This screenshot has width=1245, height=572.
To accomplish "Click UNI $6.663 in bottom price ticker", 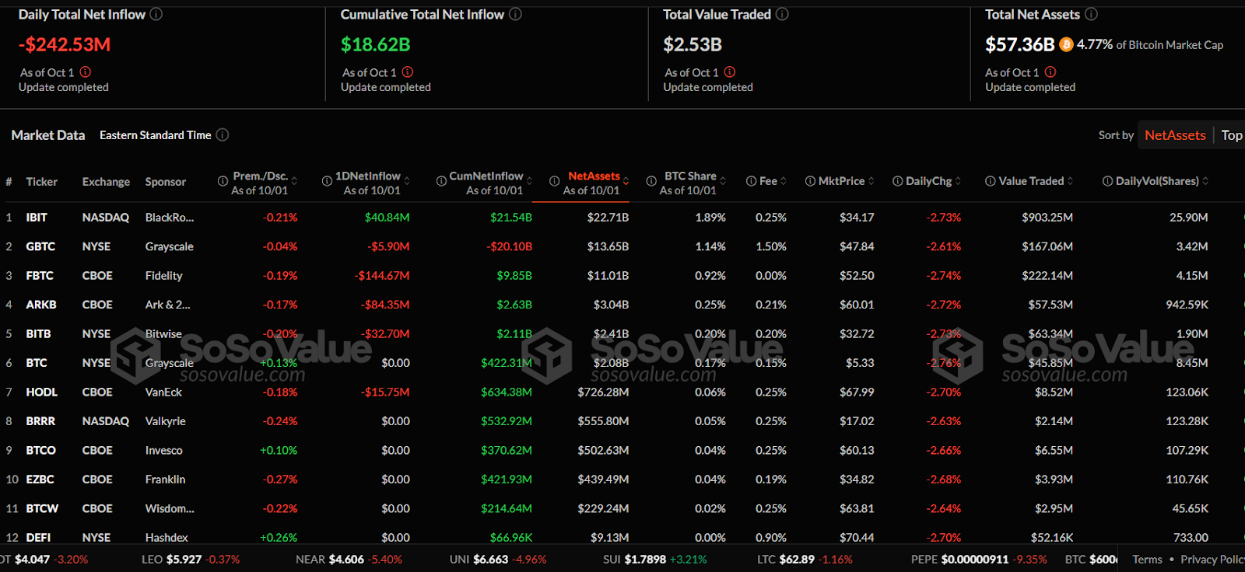I will (498, 560).
